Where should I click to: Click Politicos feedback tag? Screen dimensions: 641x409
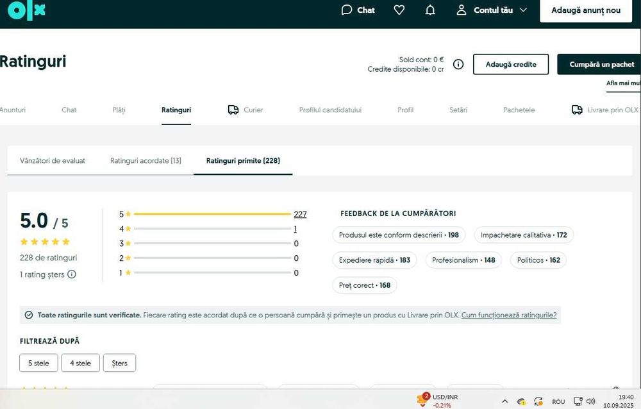pos(538,260)
